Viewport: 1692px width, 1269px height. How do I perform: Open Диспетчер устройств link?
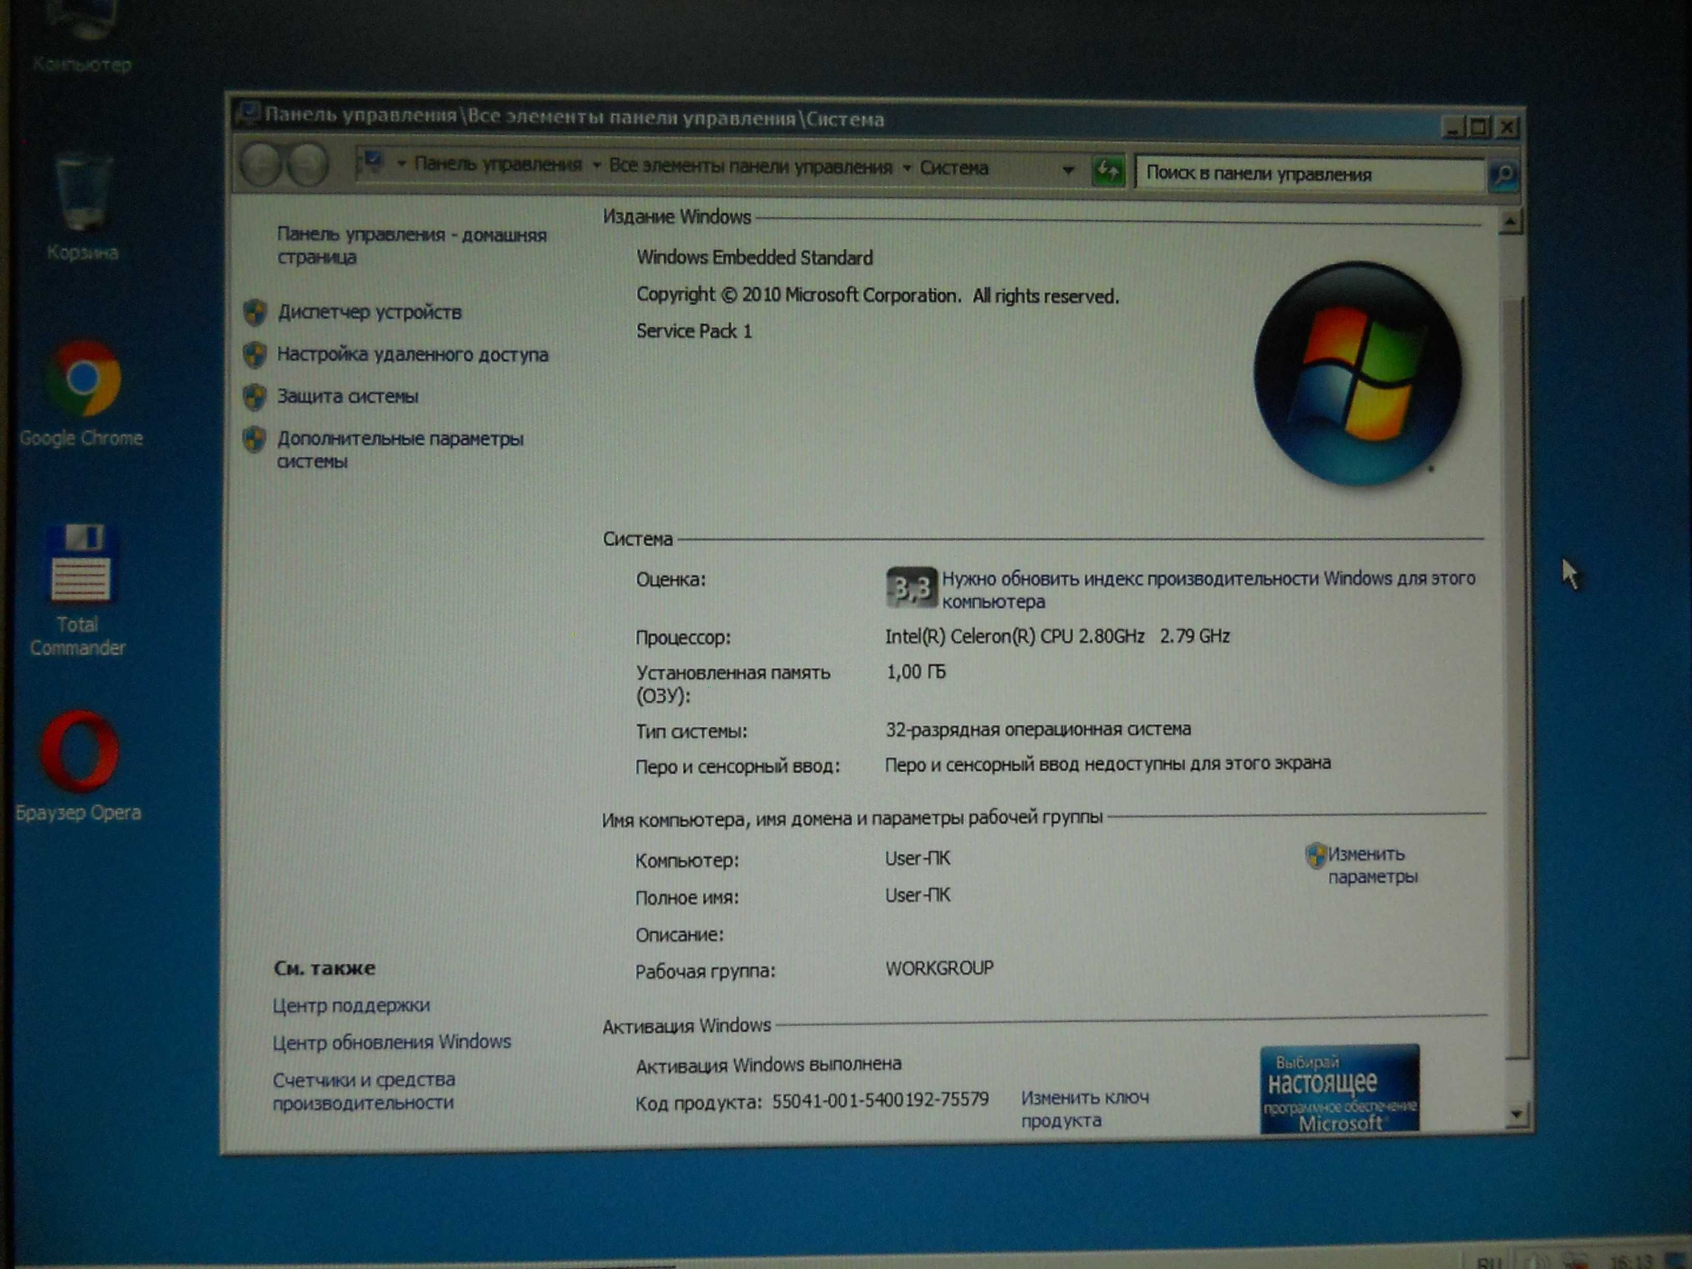370,312
